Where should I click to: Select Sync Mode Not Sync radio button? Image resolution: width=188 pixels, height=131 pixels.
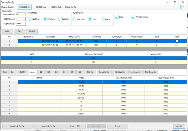point(74,19)
